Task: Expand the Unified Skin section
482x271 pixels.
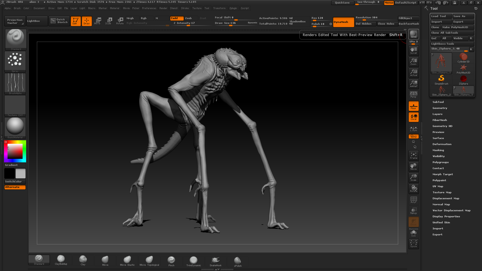Action: [x=441, y=223]
